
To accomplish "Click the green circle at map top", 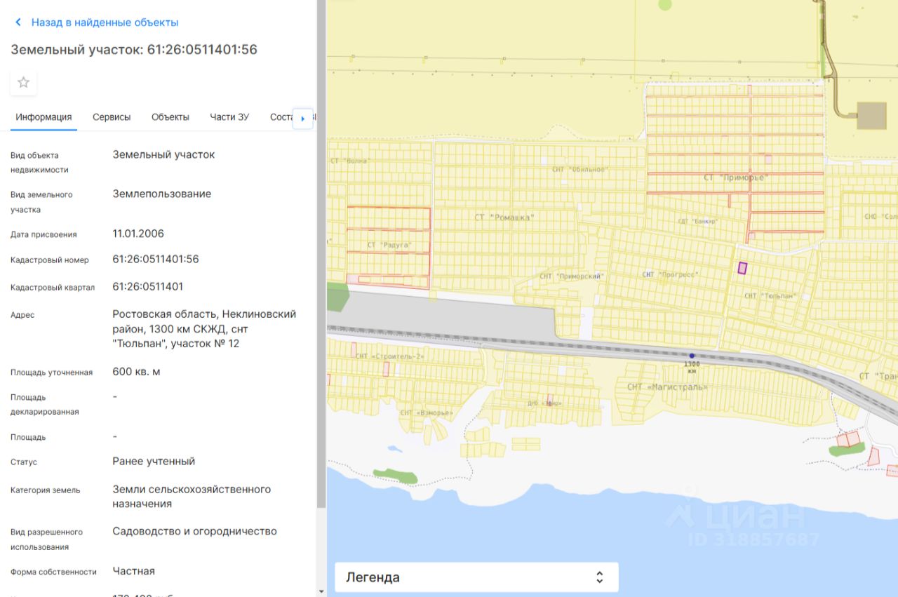I will (664, 4).
